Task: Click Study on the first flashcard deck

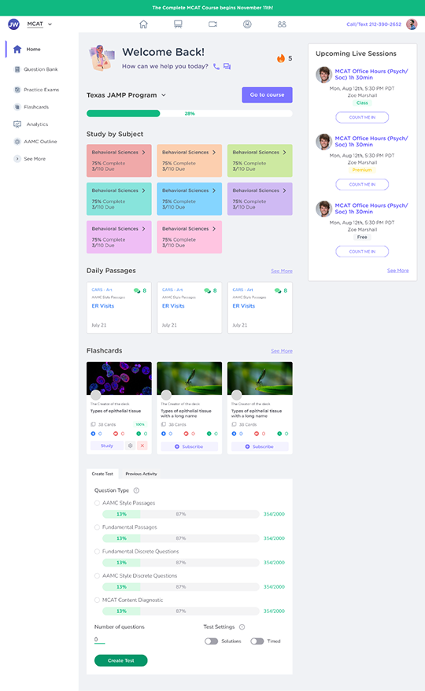Action: [107, 445]
